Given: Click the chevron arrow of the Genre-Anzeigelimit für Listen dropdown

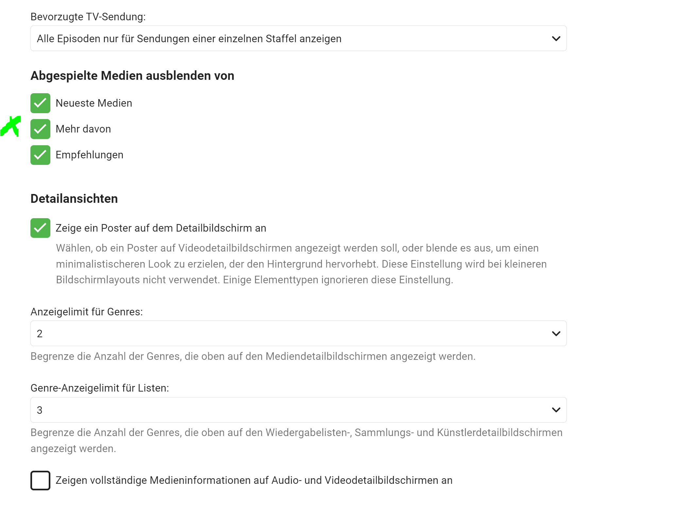Looking at the screenshot, I should tap(556, 410).
